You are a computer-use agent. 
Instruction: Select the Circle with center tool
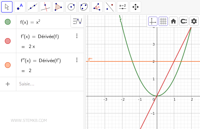(71, 7)
